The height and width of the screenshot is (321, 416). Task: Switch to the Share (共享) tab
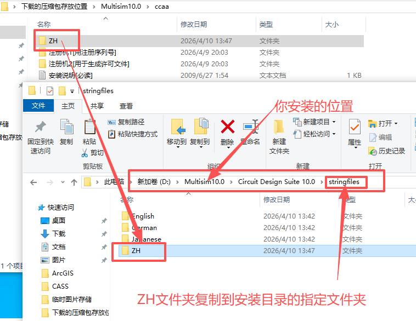tap(97, 106)
